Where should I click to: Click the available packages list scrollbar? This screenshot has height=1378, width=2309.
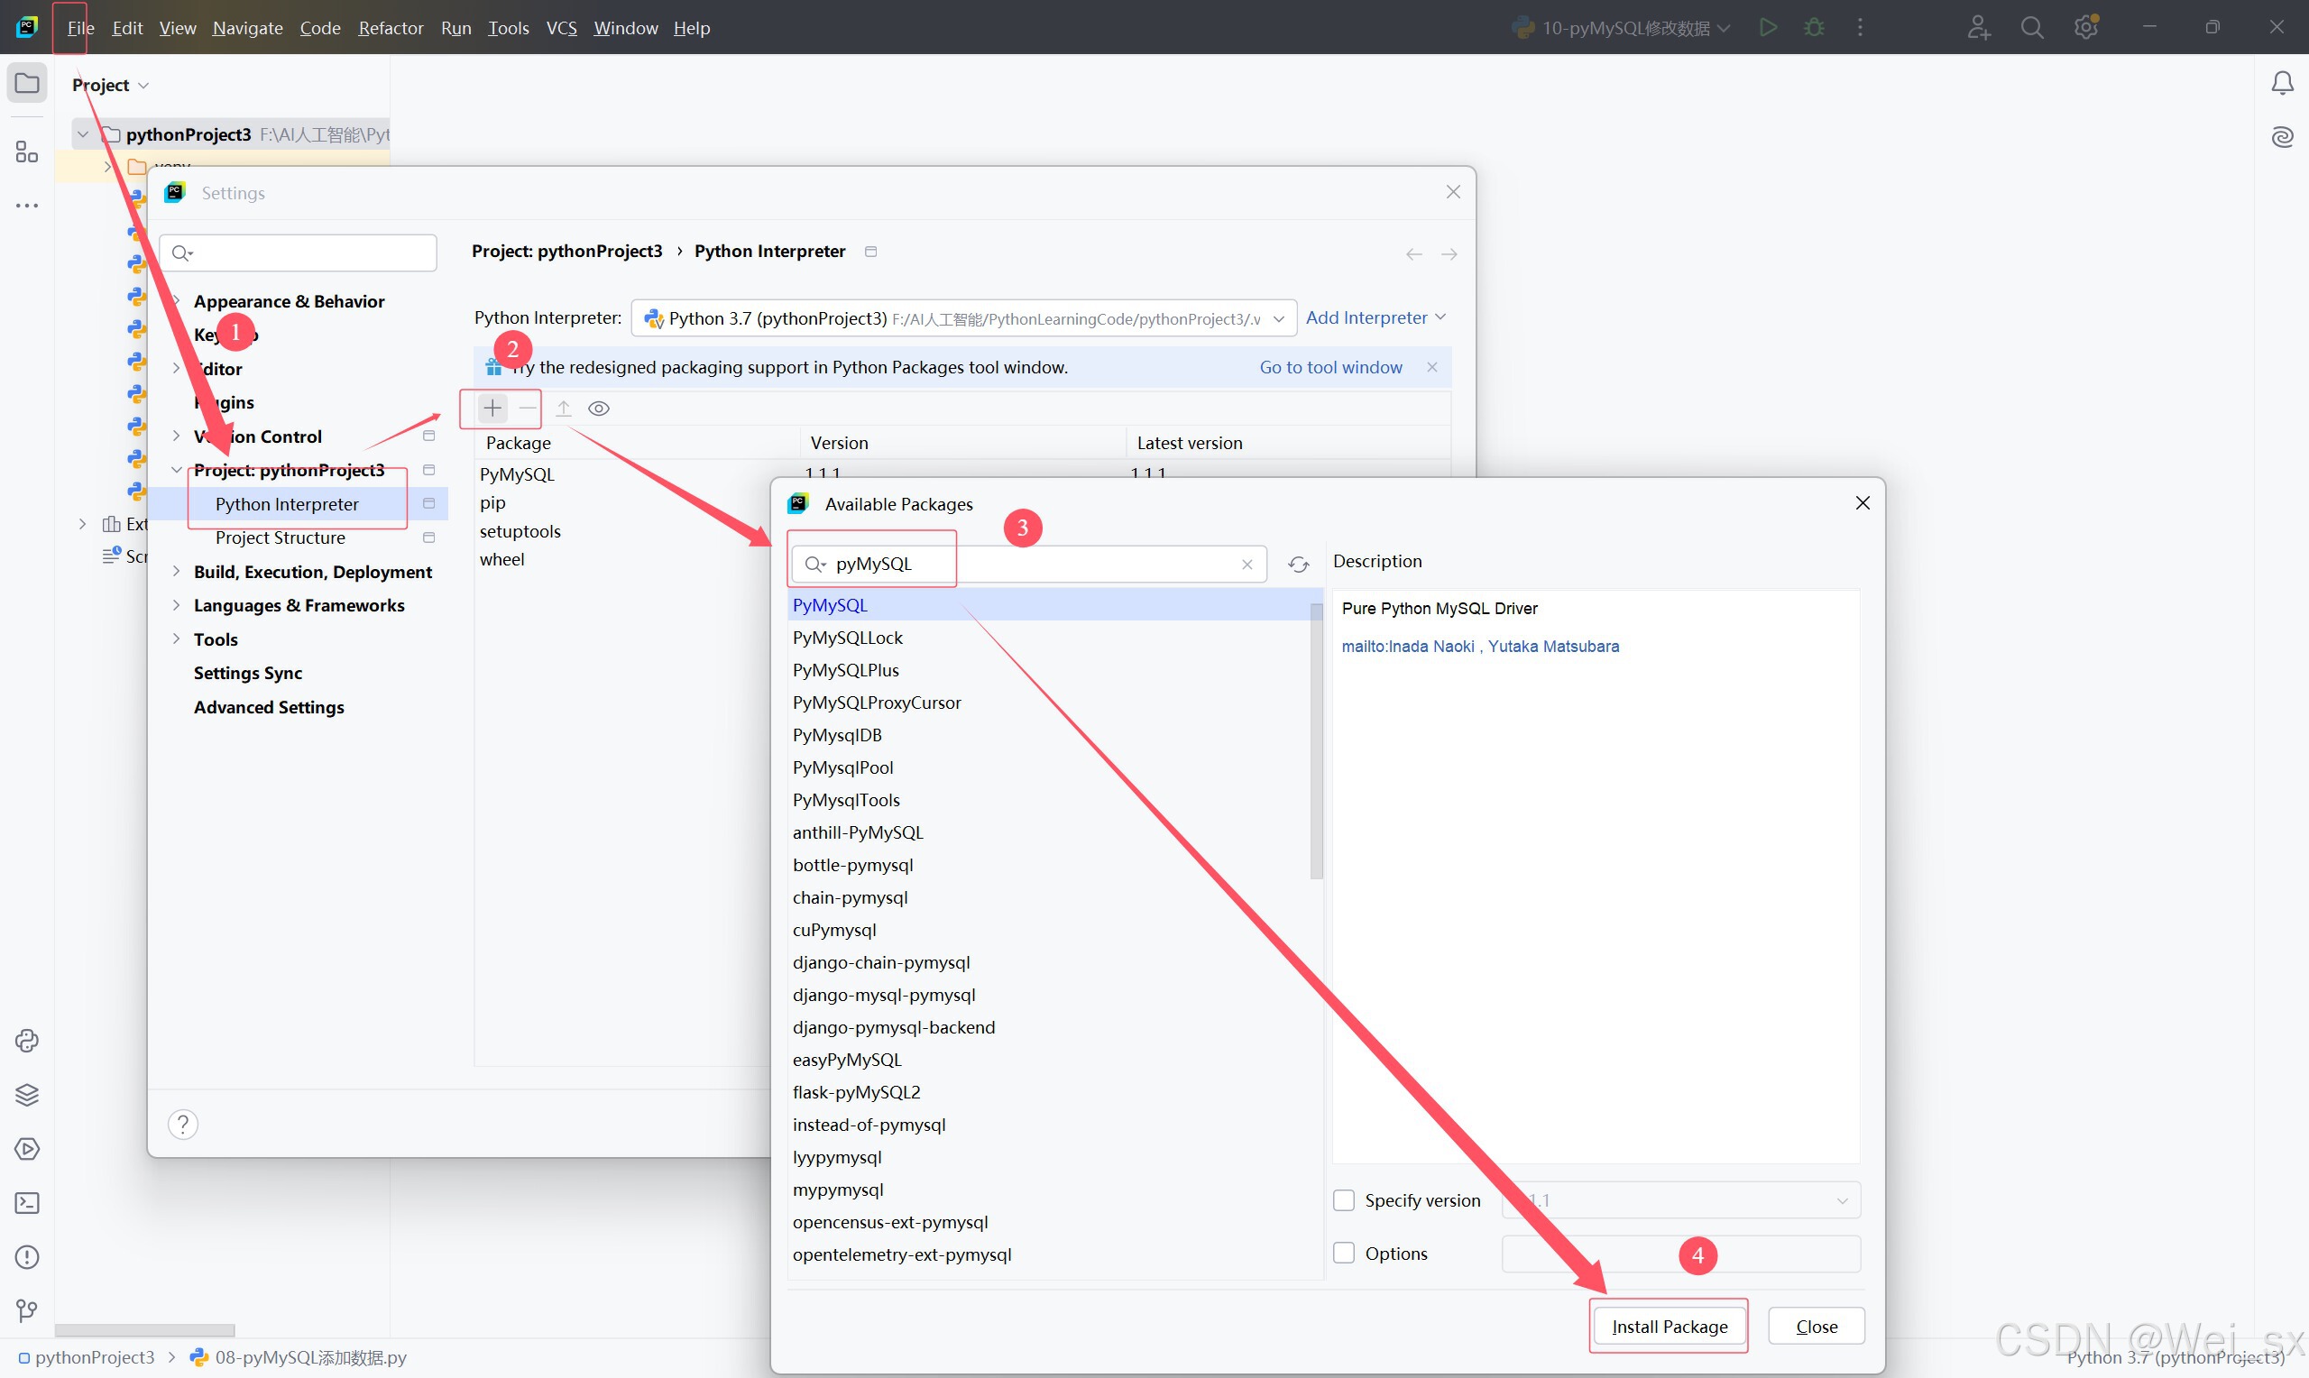[x=1316, y=743]
